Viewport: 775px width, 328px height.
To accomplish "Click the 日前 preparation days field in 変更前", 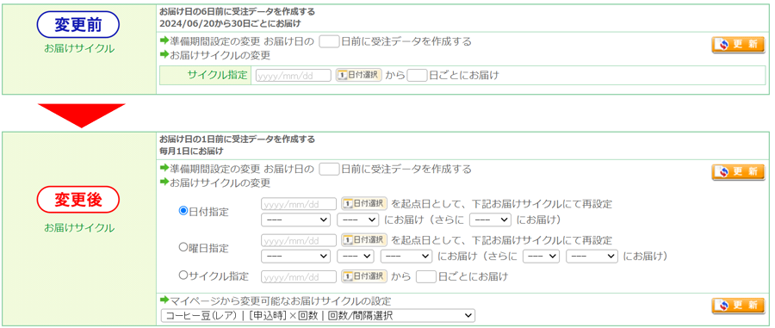I will point(329,41).
